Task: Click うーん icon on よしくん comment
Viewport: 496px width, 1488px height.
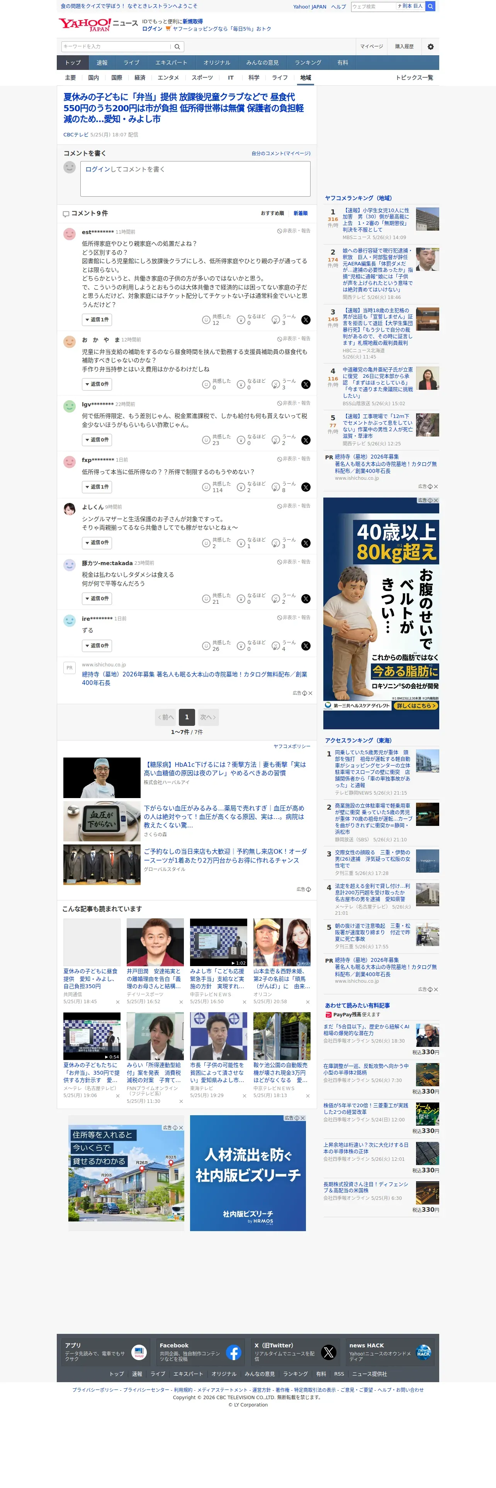Action: (276, 543)
